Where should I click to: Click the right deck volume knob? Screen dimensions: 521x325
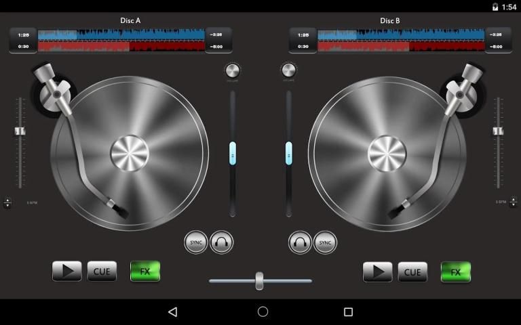289,70
